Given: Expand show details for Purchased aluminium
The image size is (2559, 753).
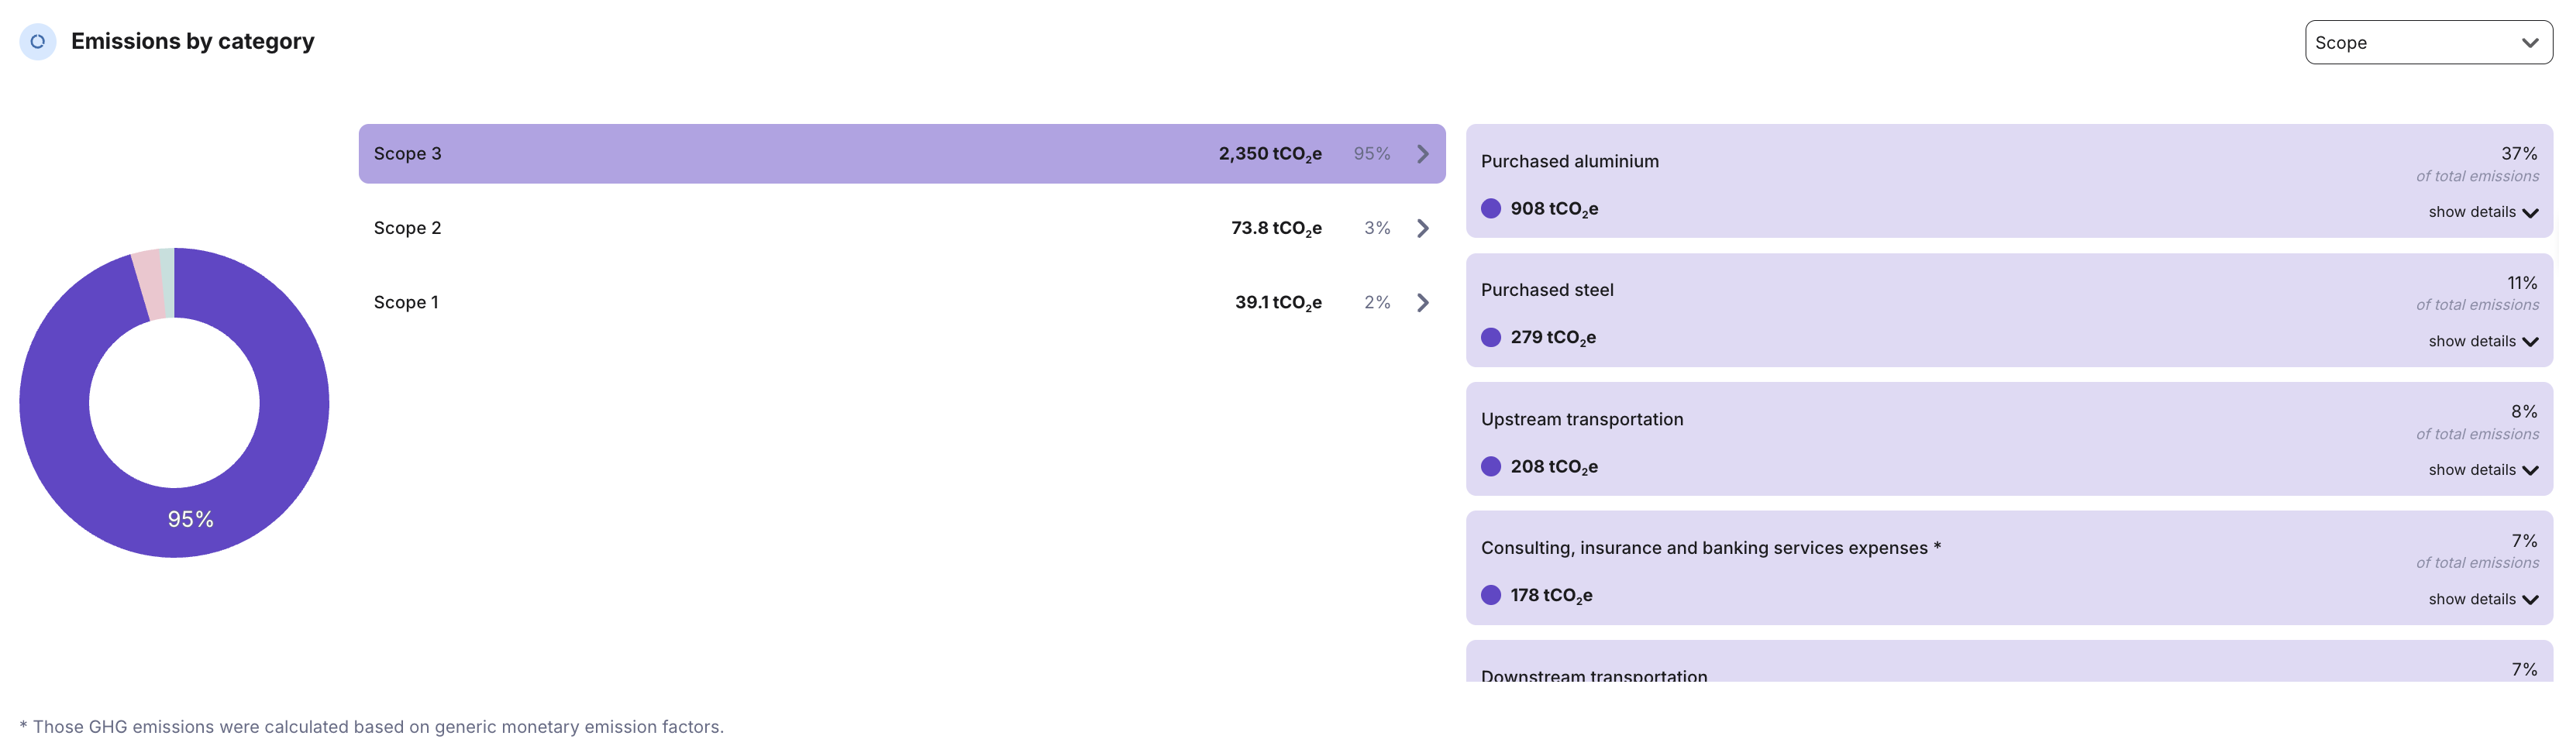Looking at the screenshot, I should point(2482,212).
